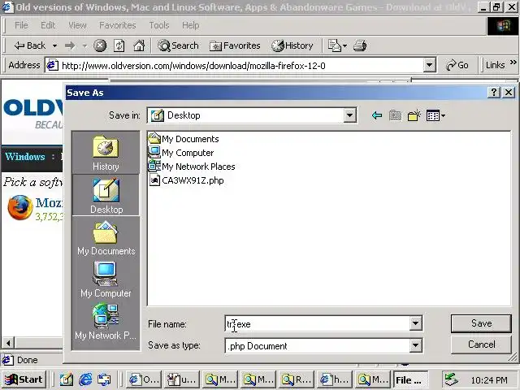Open the Start menu

[24, 379]
